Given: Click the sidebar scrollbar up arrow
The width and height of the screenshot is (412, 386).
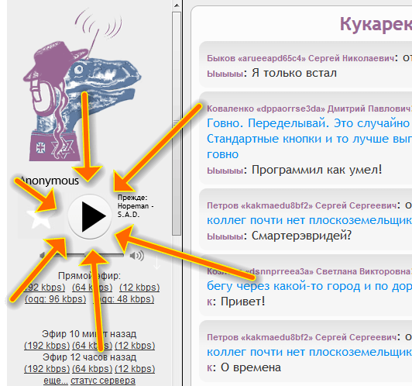Looking at the screenshot, I should click(x=177, y=5).
